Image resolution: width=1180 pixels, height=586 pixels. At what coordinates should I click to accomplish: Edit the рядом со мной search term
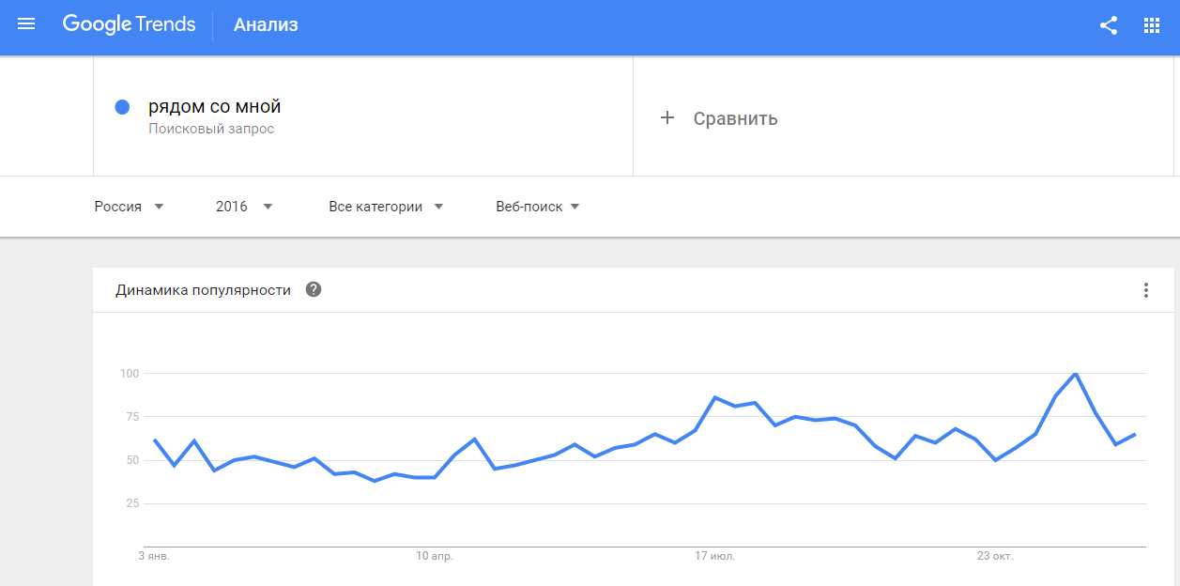click(215, 106)
